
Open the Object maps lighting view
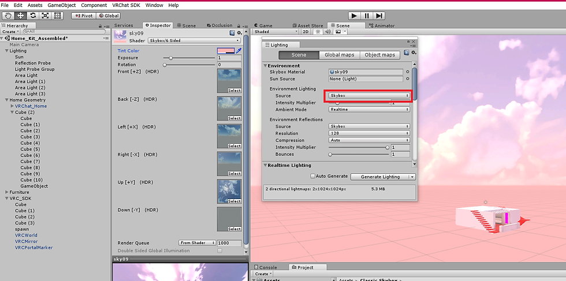click(x=380, y=55)
